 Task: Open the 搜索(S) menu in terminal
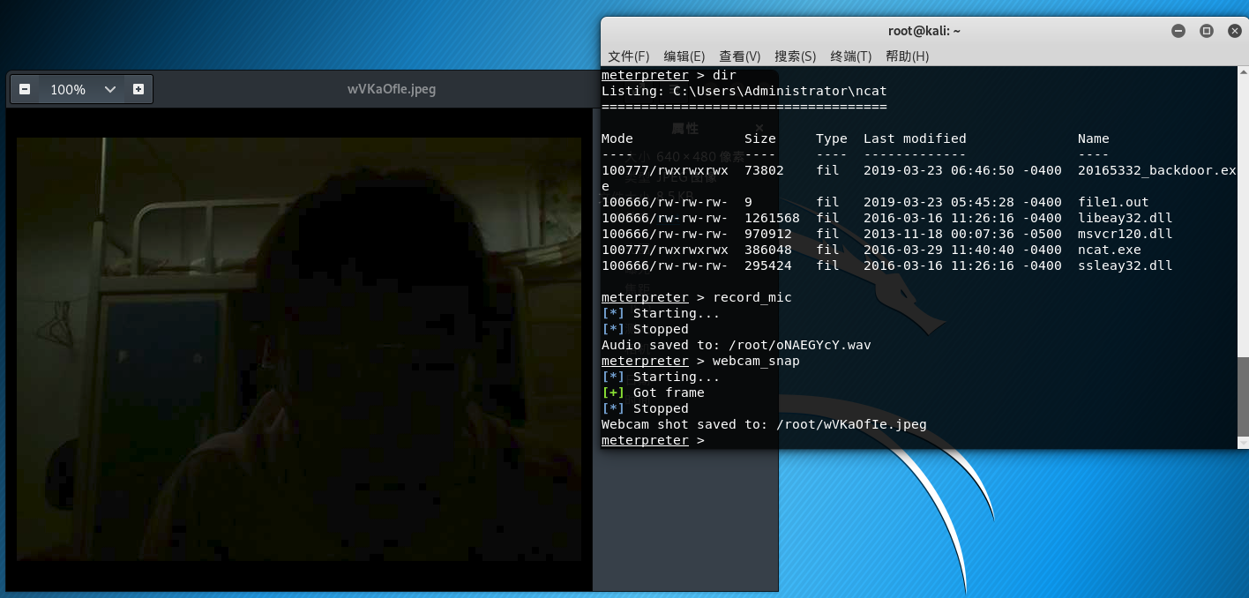pyautogui.click(x=796, y=56)
